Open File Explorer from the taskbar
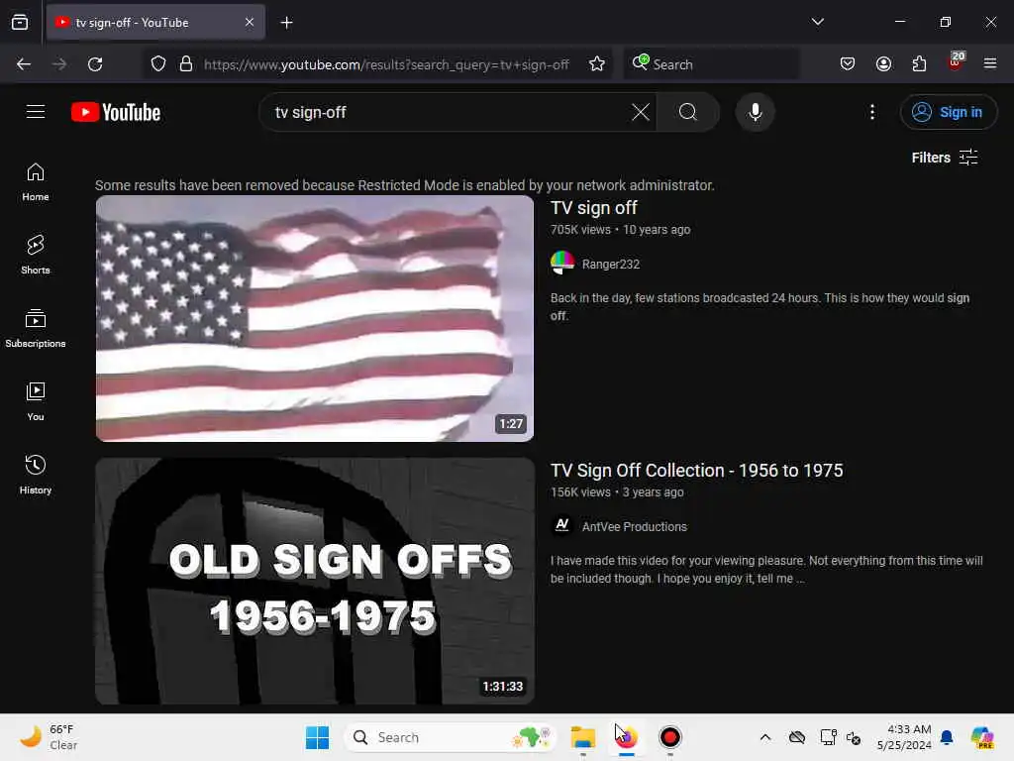Screen dimensions: 1014x761 [582, 737]
